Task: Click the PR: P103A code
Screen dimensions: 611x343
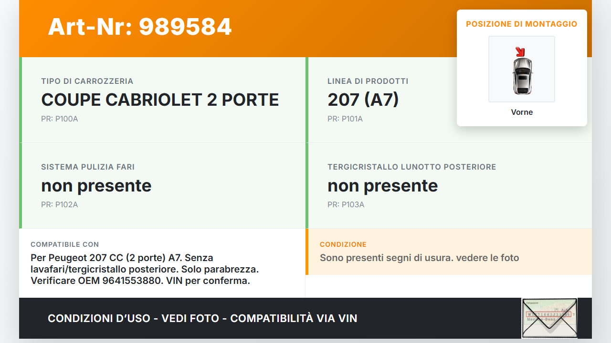Action: click(346, 205)
